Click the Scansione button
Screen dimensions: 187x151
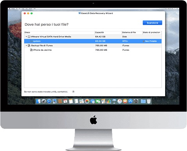point(152,23)
